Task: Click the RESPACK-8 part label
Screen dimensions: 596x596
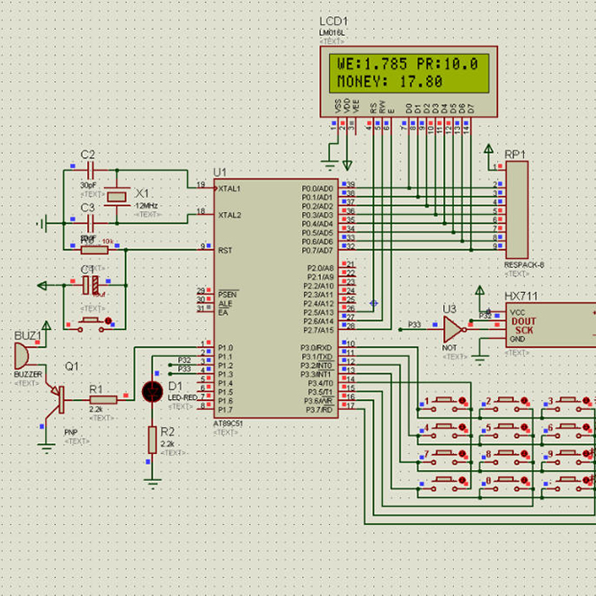Action: (524, 265)
